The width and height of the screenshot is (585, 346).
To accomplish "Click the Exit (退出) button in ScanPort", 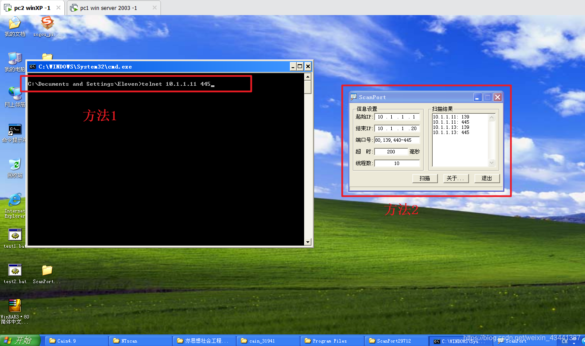I will tap(487, 178).
